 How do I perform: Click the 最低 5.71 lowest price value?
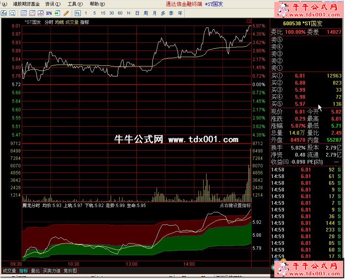336,126
